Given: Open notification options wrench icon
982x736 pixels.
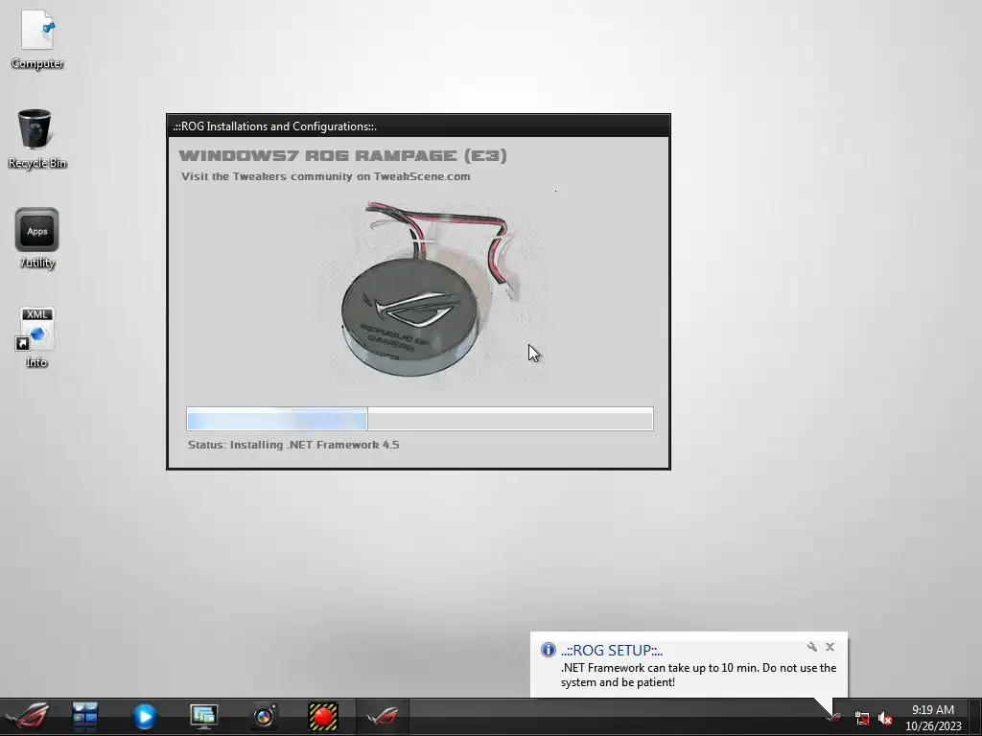Looking at the screenshot, I should coord(811,647).
